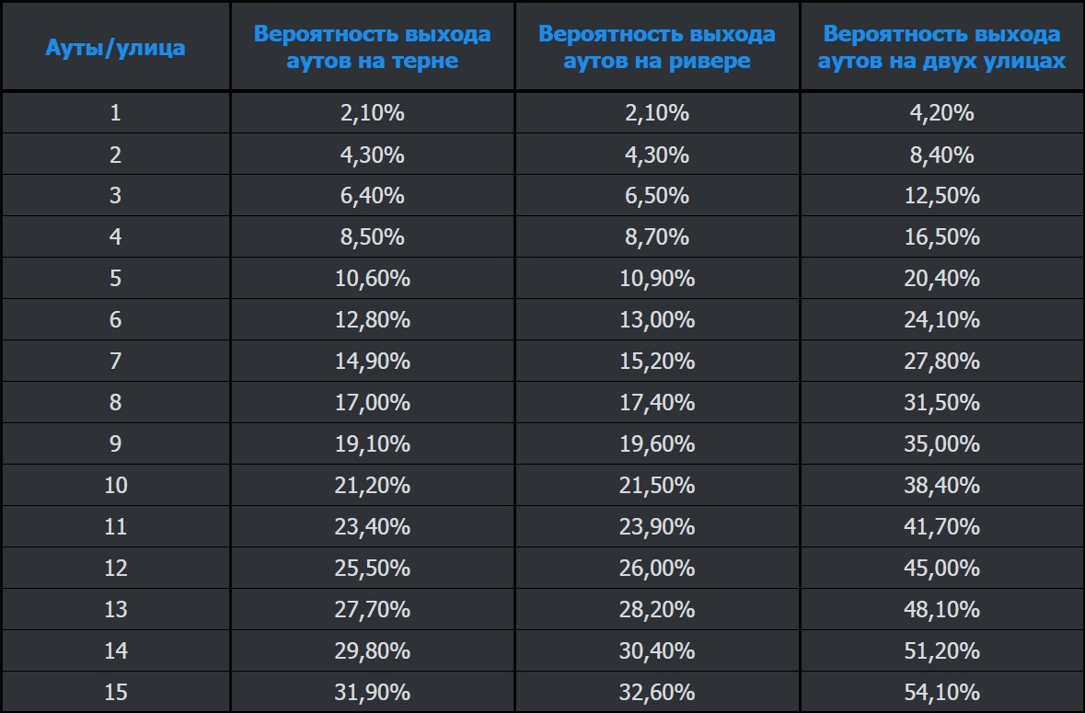Select the 35,00% two-streets cell
Image resolution: width=1085 pixels, height=713 pixels.
click(x=941, y=443)
